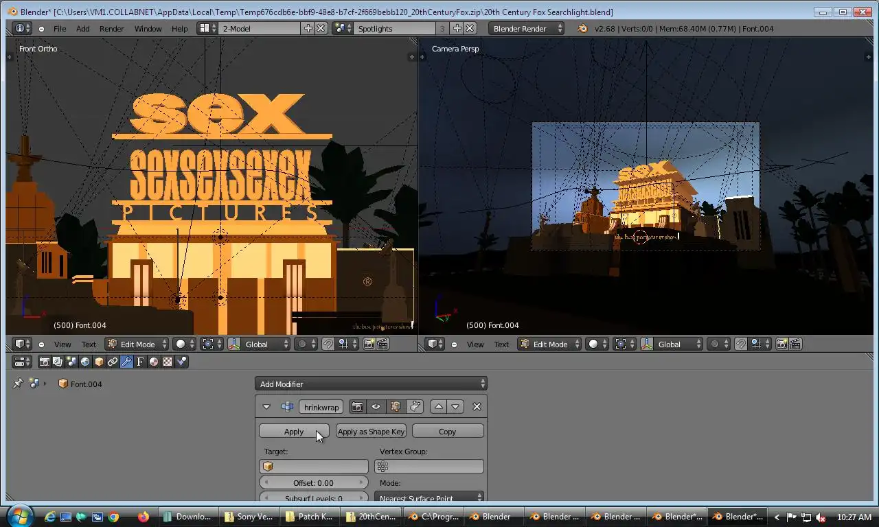This screenshot has width=879, height=527.
Task: Open the Windows Start menu
Action: 19,516
